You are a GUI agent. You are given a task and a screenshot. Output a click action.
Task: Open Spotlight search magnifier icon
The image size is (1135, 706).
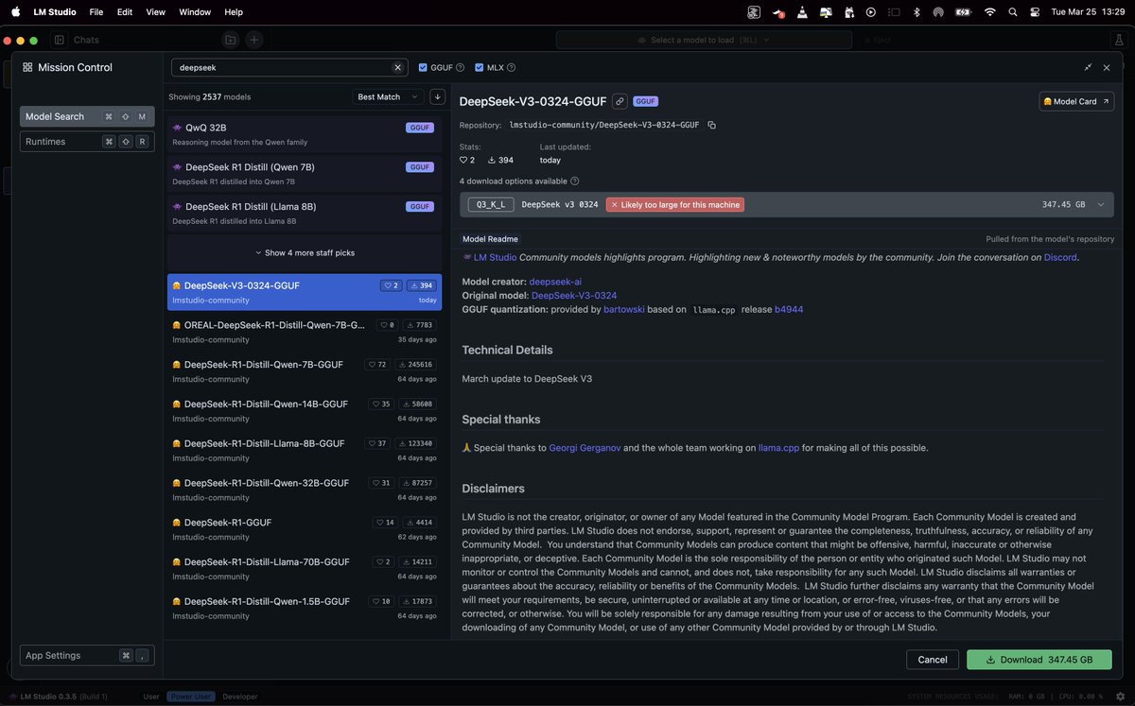coord(1013,12)
